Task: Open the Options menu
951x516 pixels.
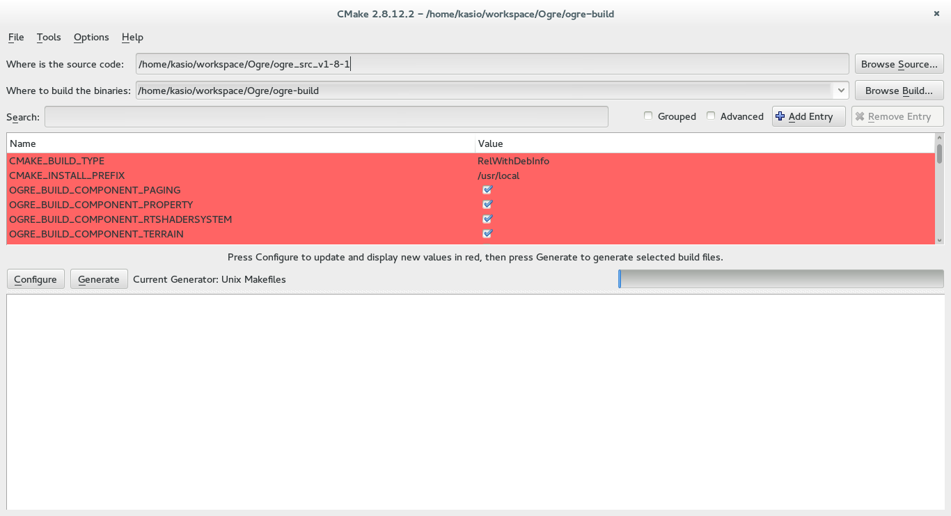Action: (x=91, y=37)
